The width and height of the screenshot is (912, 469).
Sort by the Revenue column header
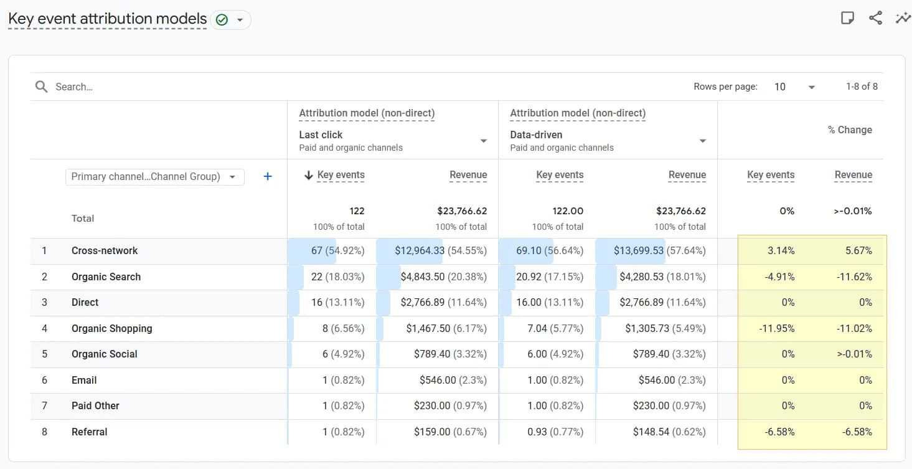point(468,175)
